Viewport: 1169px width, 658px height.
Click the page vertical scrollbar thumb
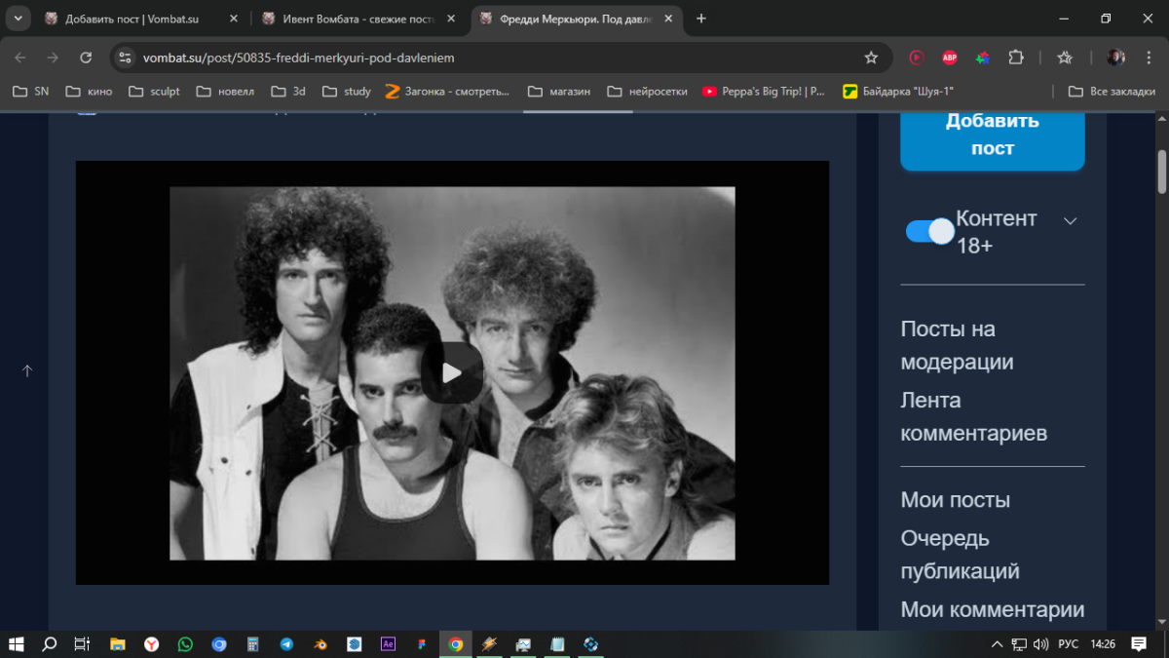1161,173
